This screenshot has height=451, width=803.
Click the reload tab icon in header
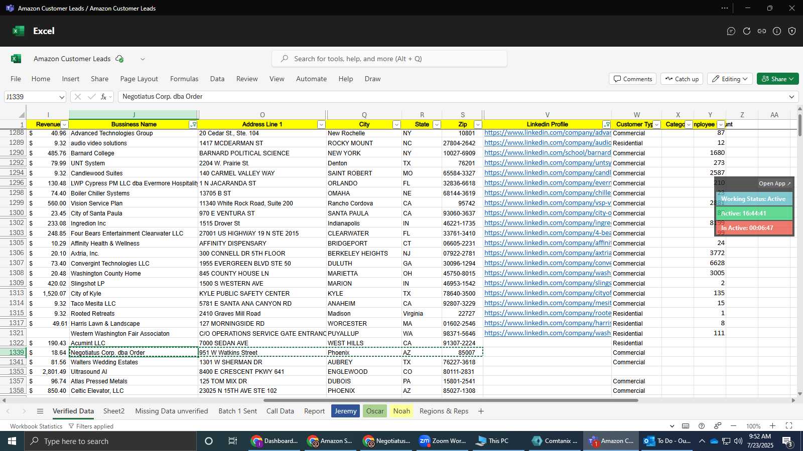coord(747,31)
